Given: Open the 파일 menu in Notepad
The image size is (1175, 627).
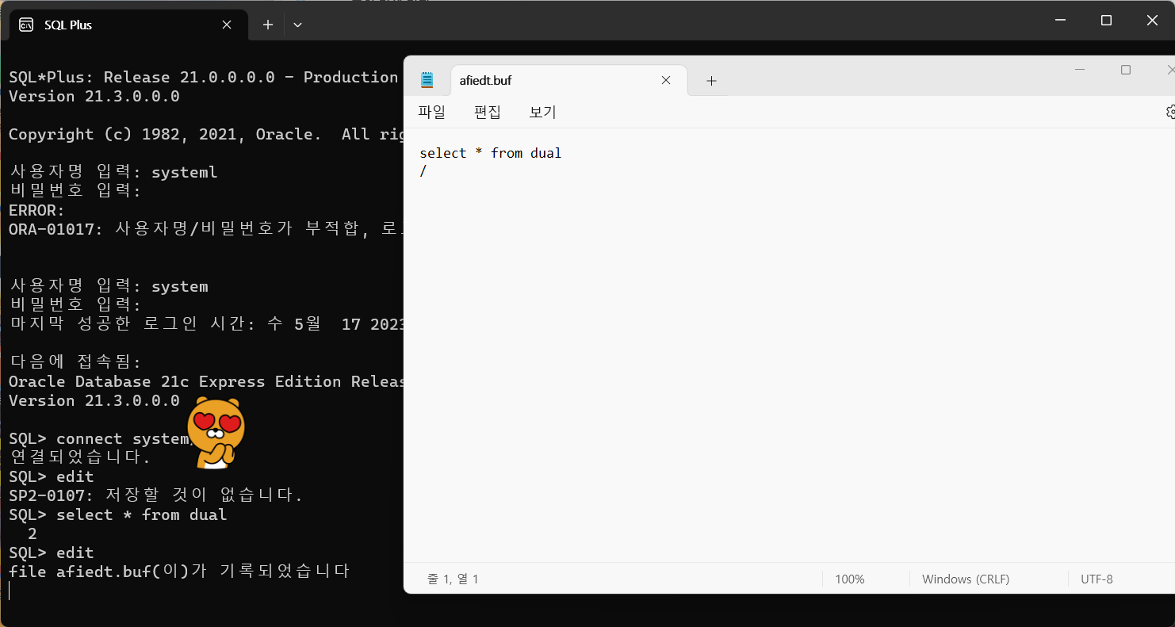Looking at the screenshot, I should pos(432,112).
